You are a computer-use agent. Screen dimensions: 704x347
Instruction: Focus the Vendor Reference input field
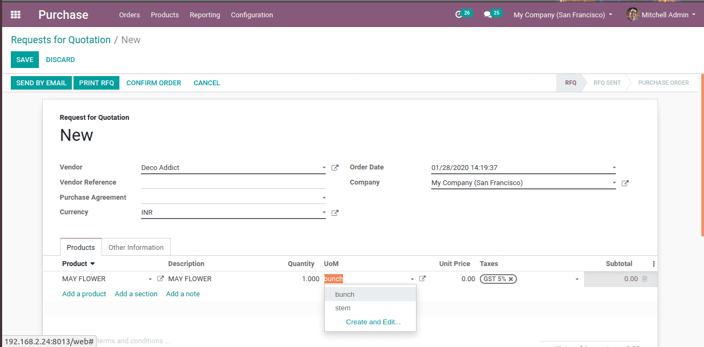(x=233, y=182)
